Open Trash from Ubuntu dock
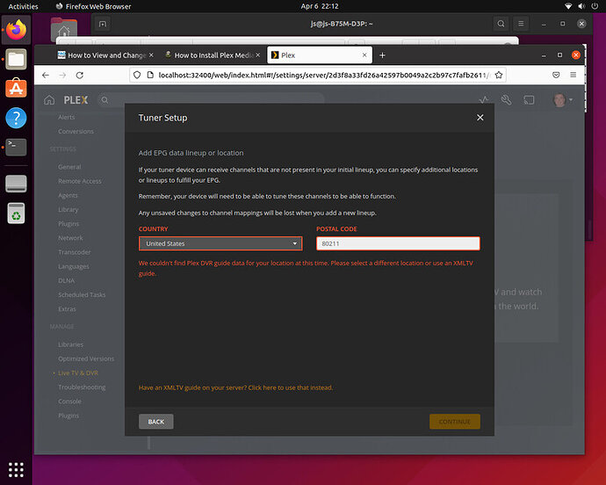 pos(16,213)
